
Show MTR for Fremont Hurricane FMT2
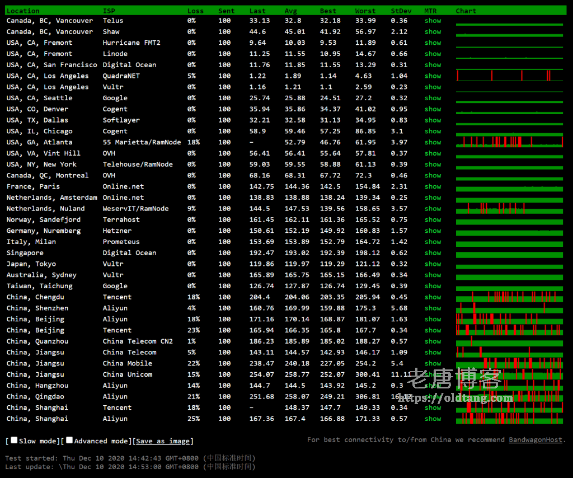pos(433,43)
